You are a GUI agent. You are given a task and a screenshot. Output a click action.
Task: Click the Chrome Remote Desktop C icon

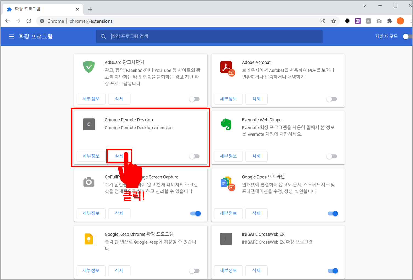[89, 124]
